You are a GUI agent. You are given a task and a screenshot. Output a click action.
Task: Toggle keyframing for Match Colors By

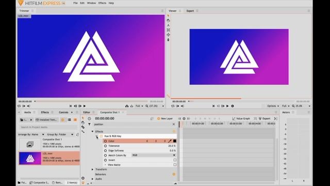coord(105,156)
